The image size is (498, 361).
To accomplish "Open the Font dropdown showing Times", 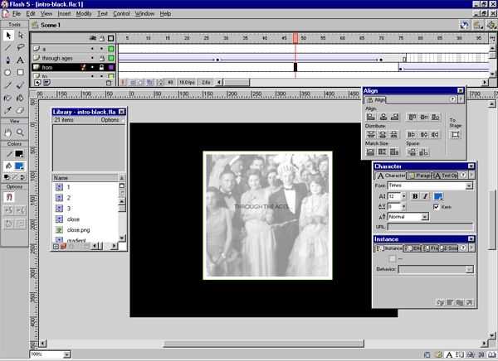I will point(469,185).
